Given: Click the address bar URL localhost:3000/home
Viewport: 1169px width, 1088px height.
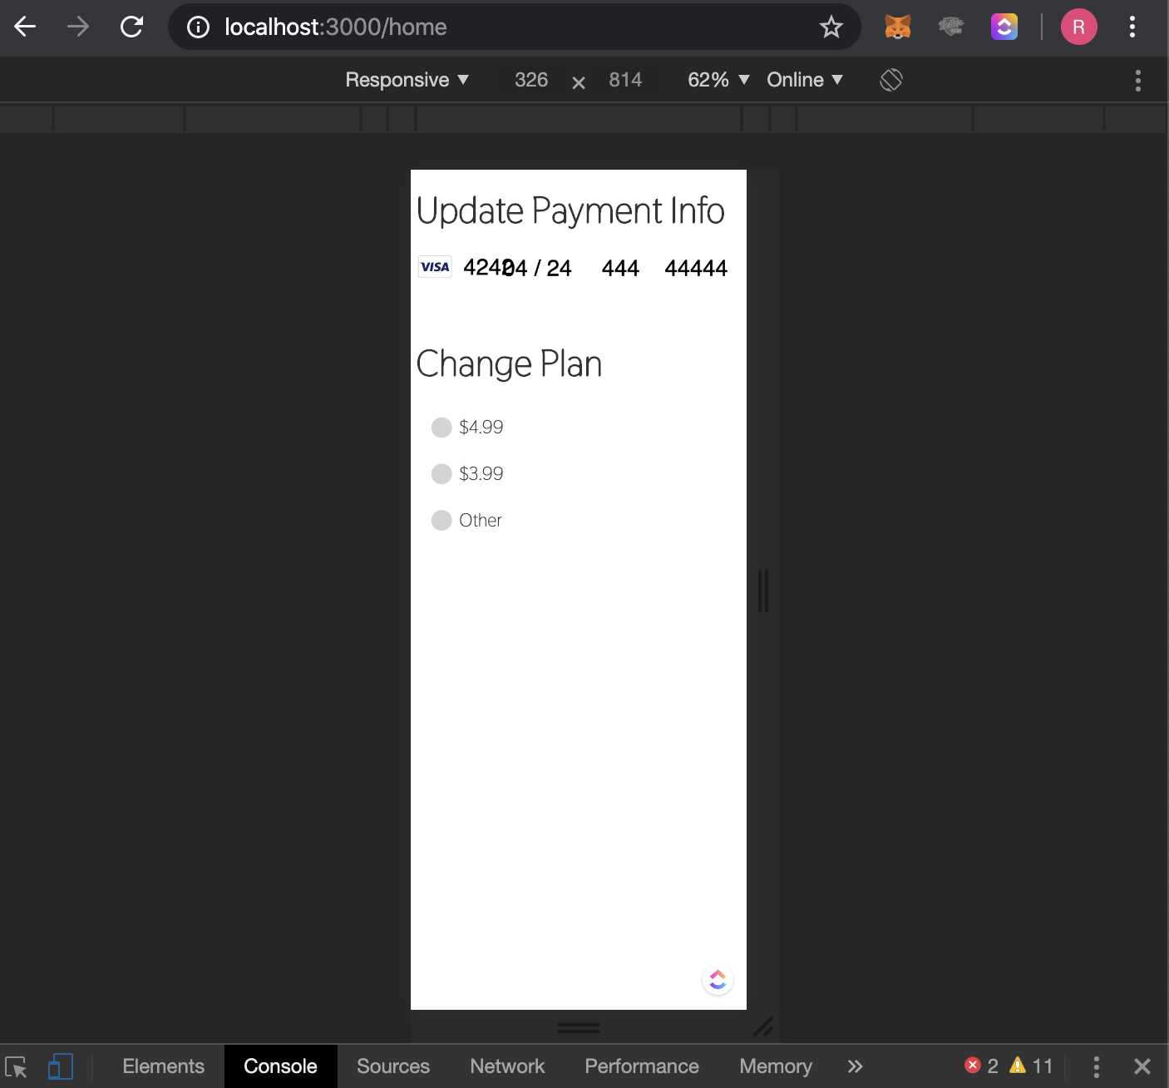Looking at the screenshot, I should [336, 27].
